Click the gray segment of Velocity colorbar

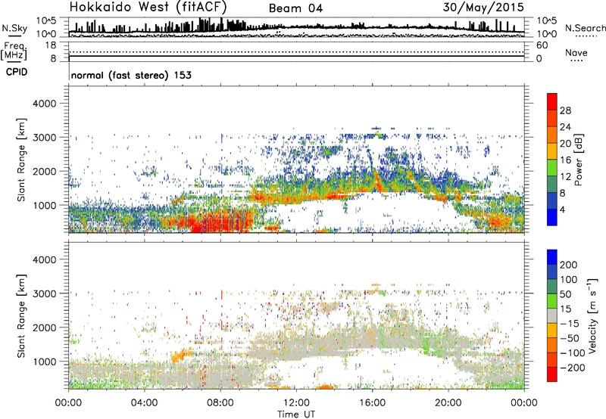coord(552,315)
